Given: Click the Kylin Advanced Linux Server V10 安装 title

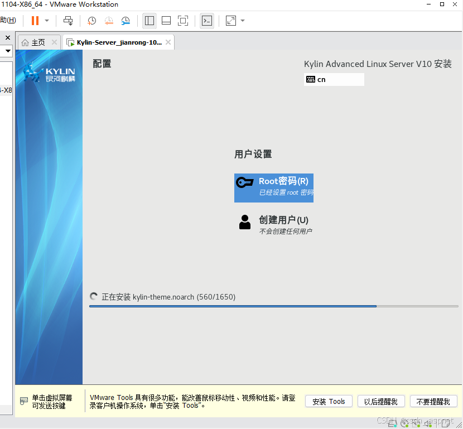Looking at the screenshot, I should (378, 64).
